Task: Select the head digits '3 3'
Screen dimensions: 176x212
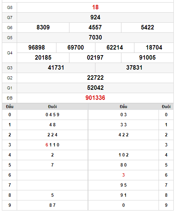Action: 123,125
